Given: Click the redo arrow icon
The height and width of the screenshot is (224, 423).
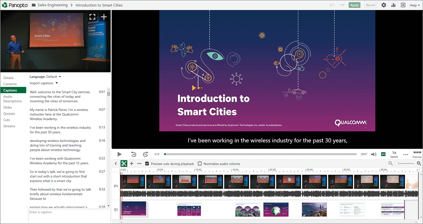Looking at the screenshot, I should tap(342, 5).
